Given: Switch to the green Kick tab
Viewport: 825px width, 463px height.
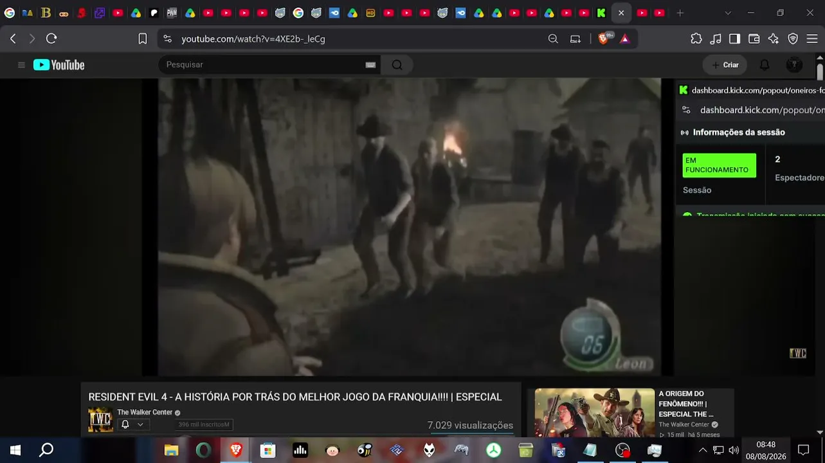Looking at the screenshot, I should point(601,13).
